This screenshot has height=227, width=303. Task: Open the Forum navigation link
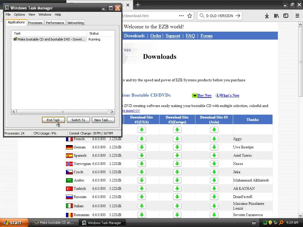click(206, 36)
